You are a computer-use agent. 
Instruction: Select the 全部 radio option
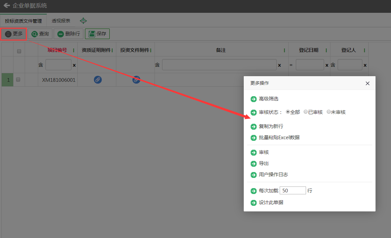pyautogui.click(x=288, y=112)
